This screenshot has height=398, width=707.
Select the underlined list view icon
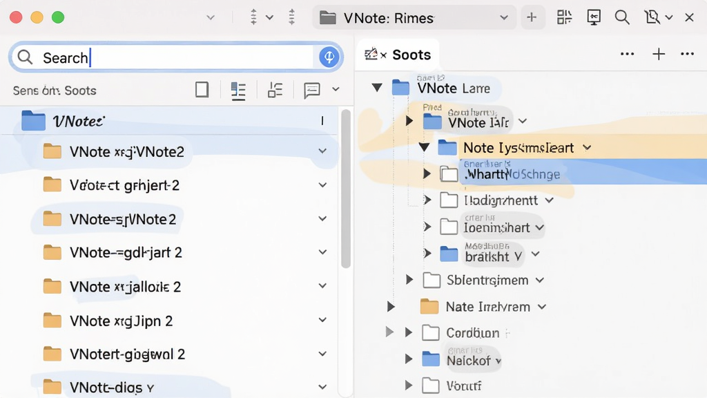238,91
